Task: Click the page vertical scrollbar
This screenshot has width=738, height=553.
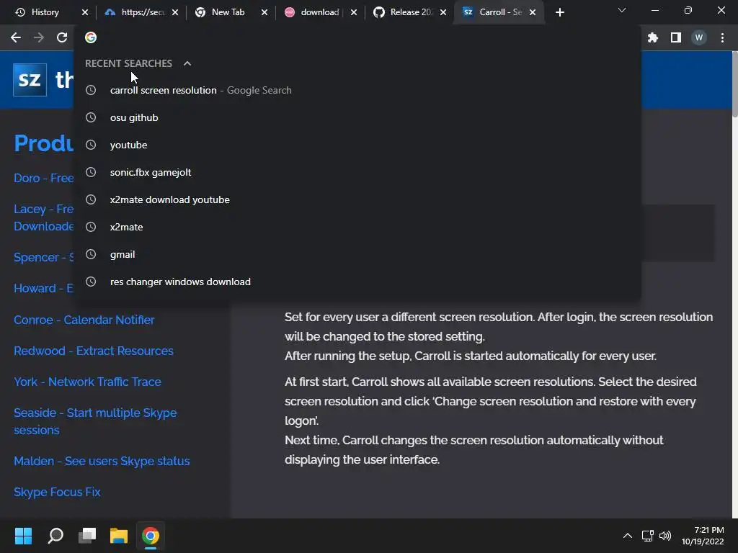Action: pos(734,85)
